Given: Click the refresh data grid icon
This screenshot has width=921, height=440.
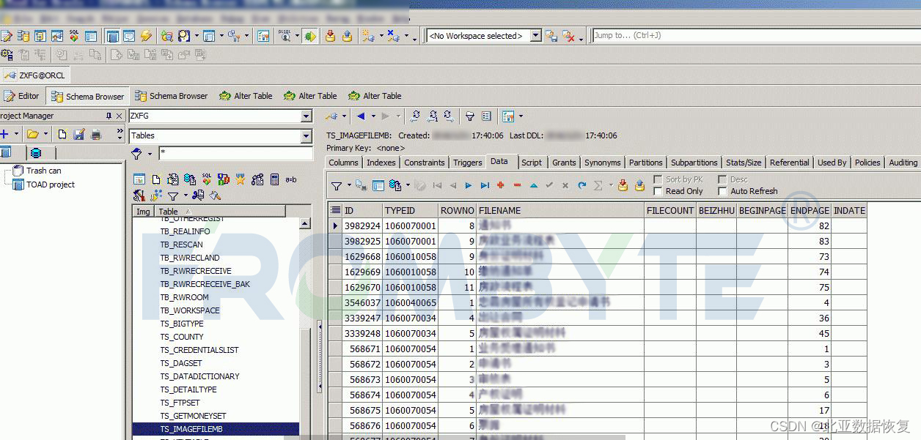Looking at the screenshot, I should [x=582, y=186].
